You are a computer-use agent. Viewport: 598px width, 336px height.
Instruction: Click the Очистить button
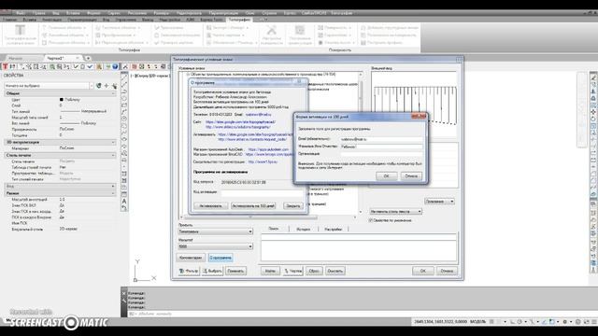click(335, 271)
